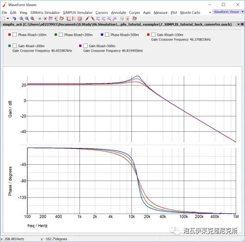Screen dimensions: 245x242
Task: Click the Phase / degrees axis label
Action: click(x=10, y=181)
